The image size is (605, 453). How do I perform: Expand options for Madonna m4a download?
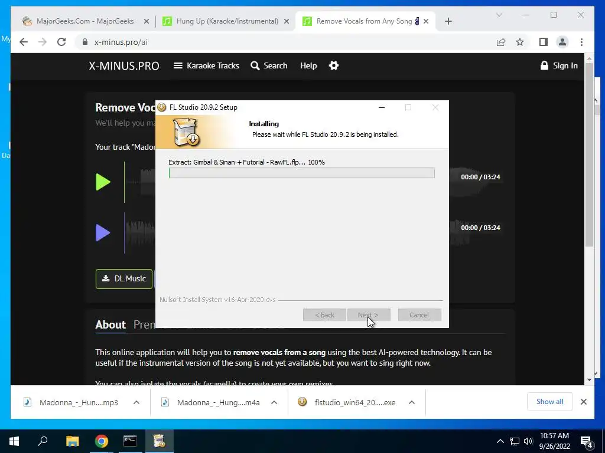click(274, 402)
